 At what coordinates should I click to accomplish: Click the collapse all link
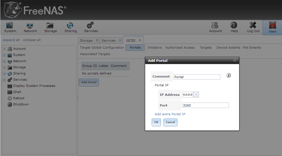click(x=32, y=40)
